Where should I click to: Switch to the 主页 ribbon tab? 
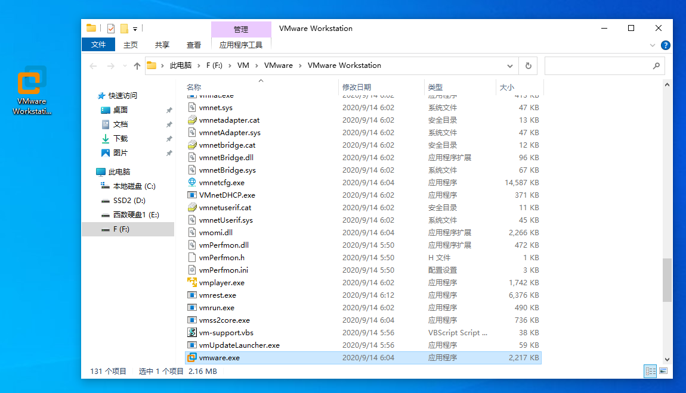click(x=131, y=45)
